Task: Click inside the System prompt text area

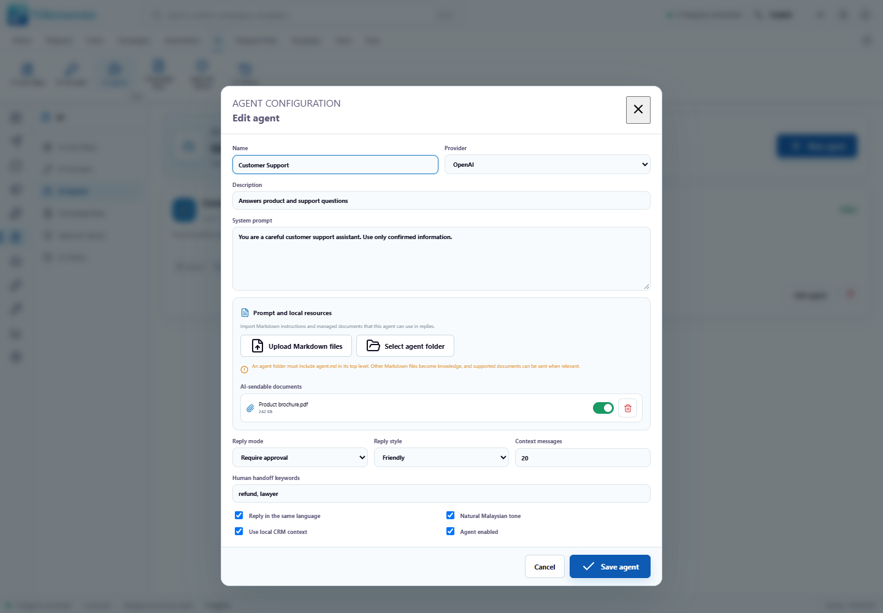Action: pyautogui.click(x=441, y=259)
